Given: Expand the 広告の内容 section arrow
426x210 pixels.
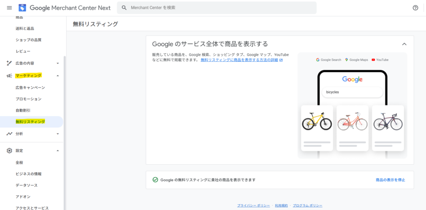Looking at the screenshot, I should pos(57,63).
